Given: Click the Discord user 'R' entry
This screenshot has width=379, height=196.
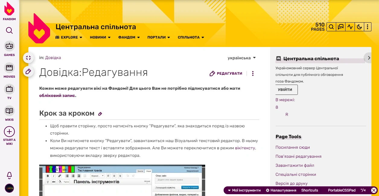Looking at the screenshot, I should (287, 115).
